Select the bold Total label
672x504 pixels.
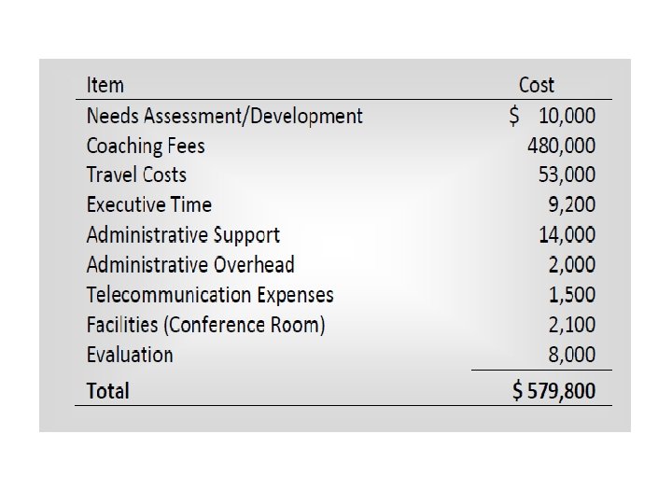(x=107, y=391)
